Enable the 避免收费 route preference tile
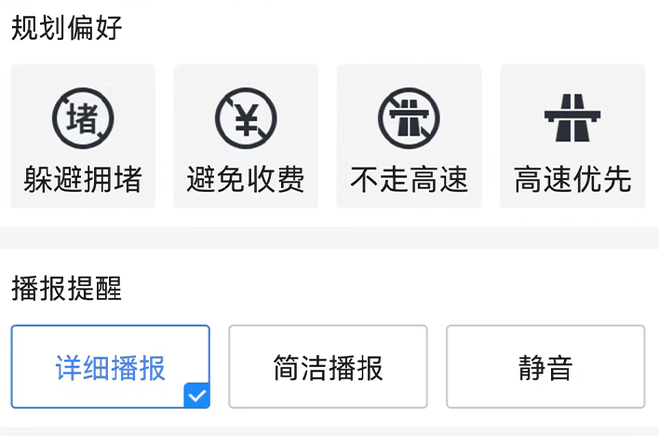Viewport: 659px width, 436px height. (246, 136)
